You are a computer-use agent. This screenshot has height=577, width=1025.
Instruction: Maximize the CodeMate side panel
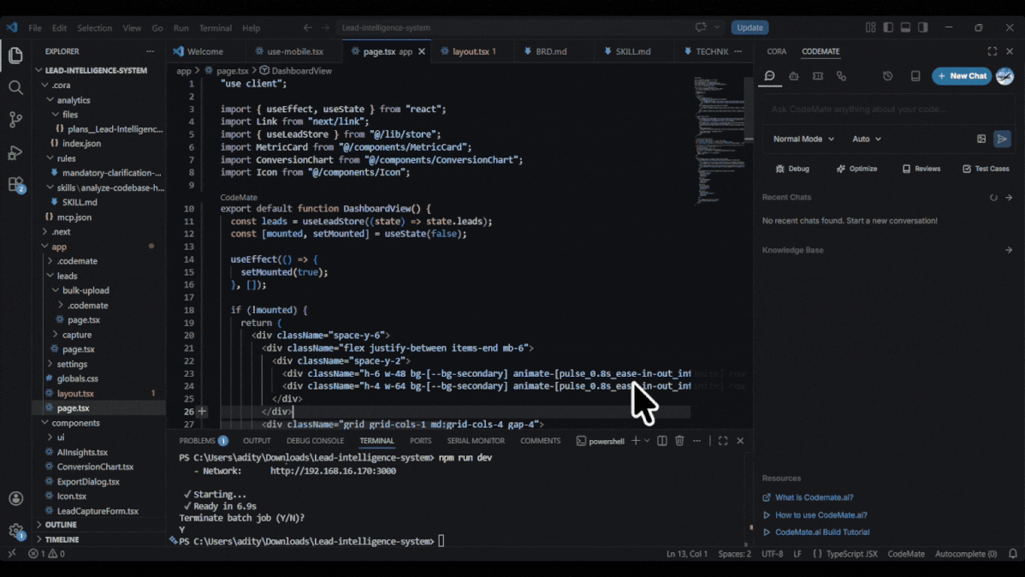[992, 51]
